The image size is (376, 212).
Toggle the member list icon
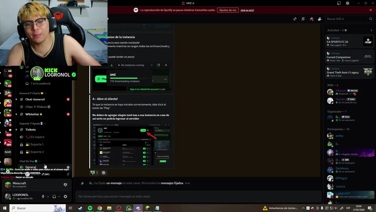click(x=320, y=19)
